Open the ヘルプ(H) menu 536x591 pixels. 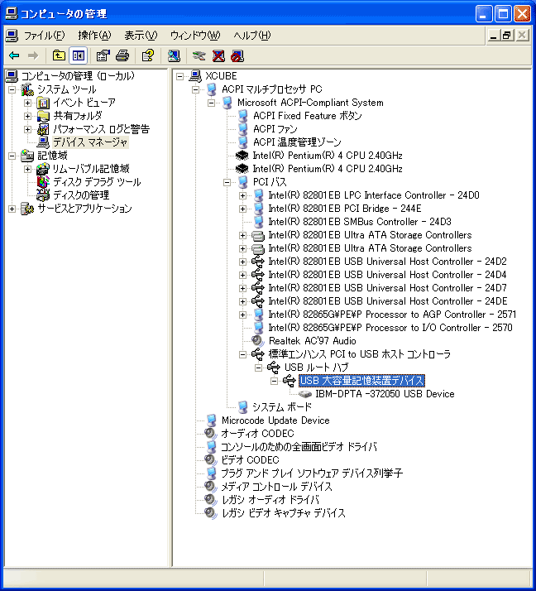point(252,36)
